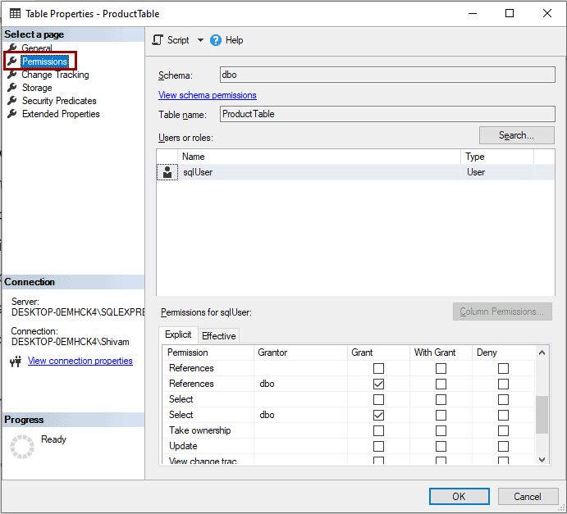Image resolution: width=567 pixels, height=514 pixels.
Task: Click the connection plug icon
Action: pyautogui.click(x=16, y=361)
